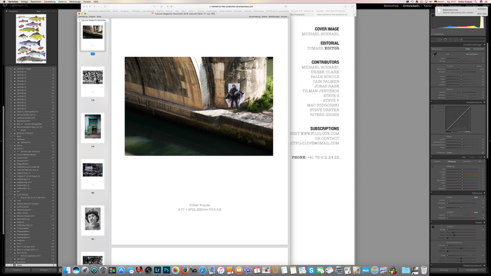The width and height of the screenshot is (491, 276).
Task: Collapse the Grundeinstellungen panel
Action: click(x=484, y=44)
